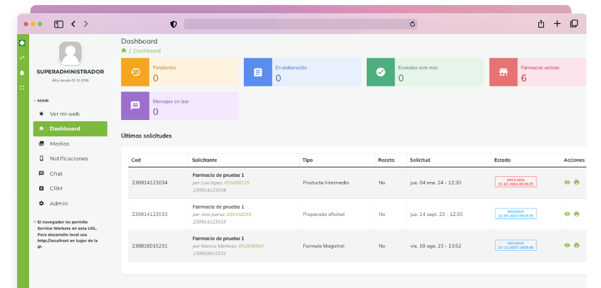Click the Mensajes sin leer chat icon
This screenshot has width=601, height=288.
click(135, 105)
